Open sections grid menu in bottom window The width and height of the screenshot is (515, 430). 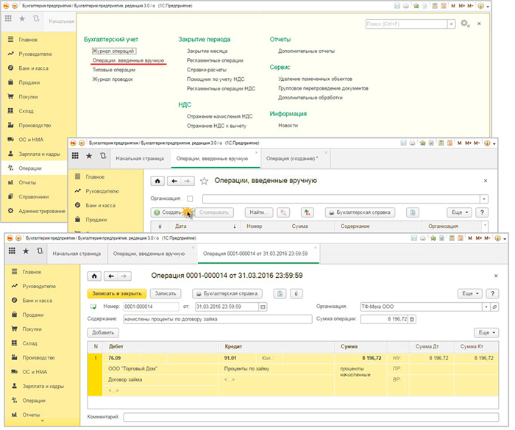click(13, 251)
